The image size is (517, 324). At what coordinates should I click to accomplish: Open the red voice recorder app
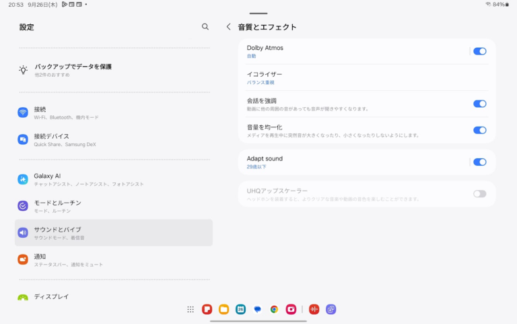tap(314, 309)
